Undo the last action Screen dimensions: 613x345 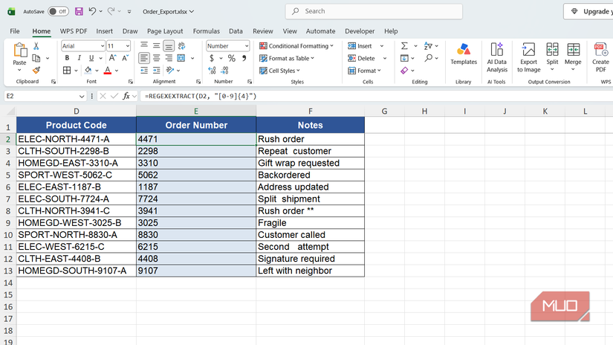click(x=92, y=11)
